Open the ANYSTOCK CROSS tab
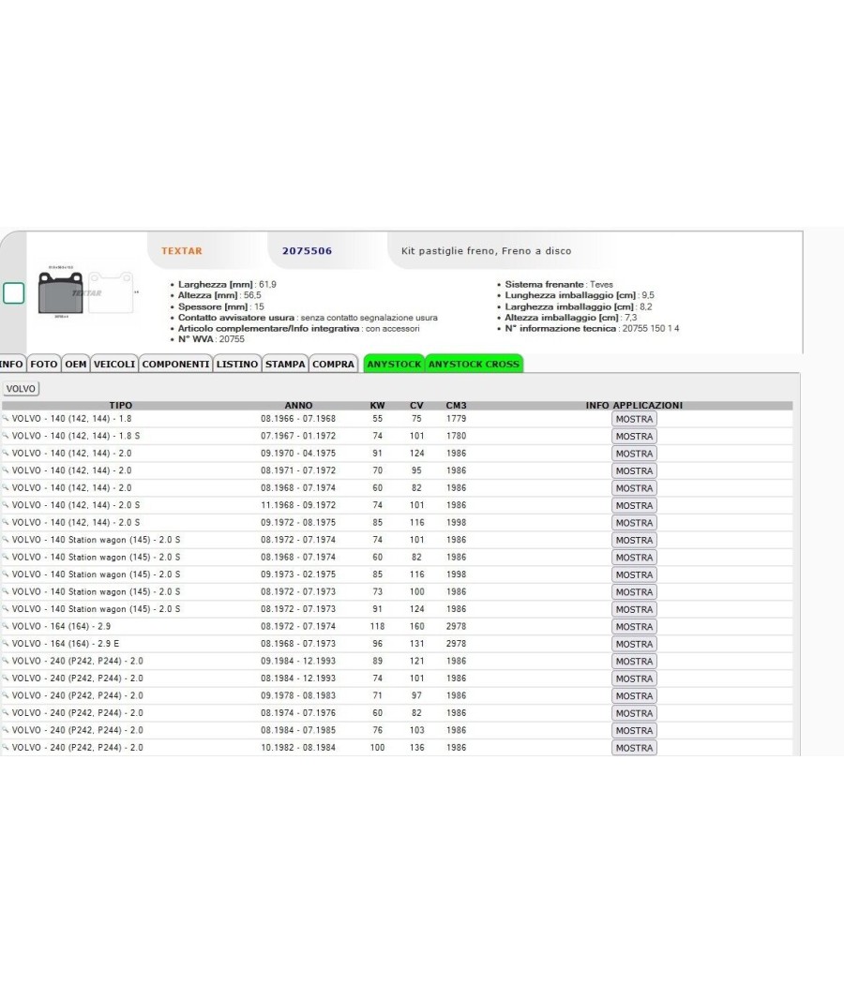 click(475, 364)
